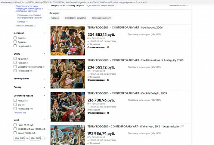Image resolution: width=214 pixels, height=145 pixels.
Task: Select Коллекционные книги category chip
Action: 102,18
